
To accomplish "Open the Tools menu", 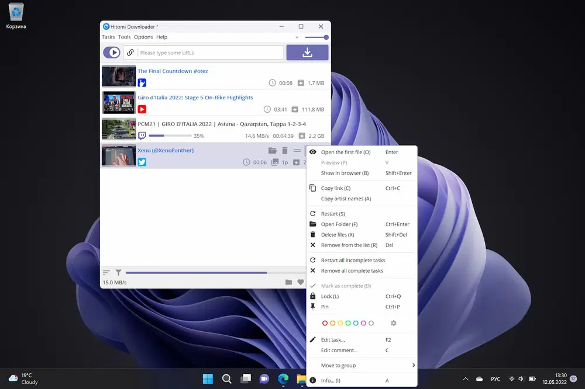I will [124, 37].
